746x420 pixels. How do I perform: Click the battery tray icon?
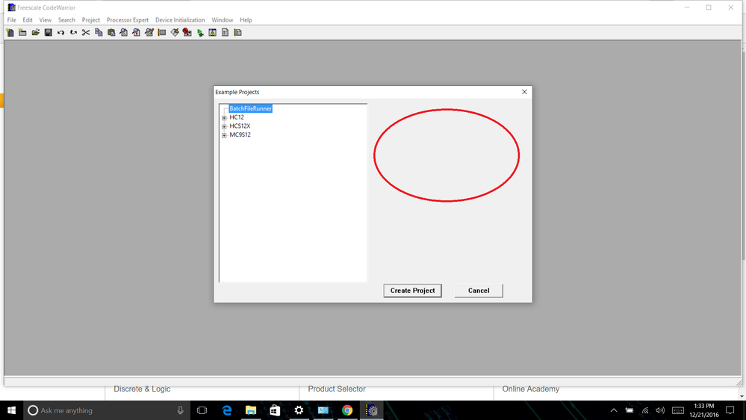coord(630,410)
